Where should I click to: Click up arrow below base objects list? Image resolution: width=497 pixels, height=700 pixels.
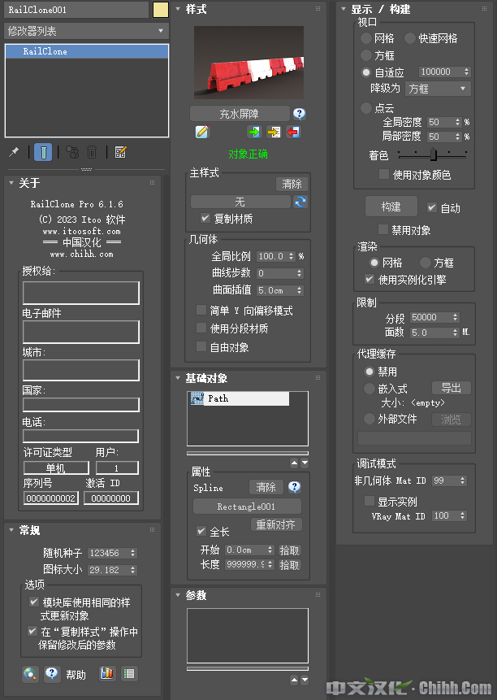(294, 463)
